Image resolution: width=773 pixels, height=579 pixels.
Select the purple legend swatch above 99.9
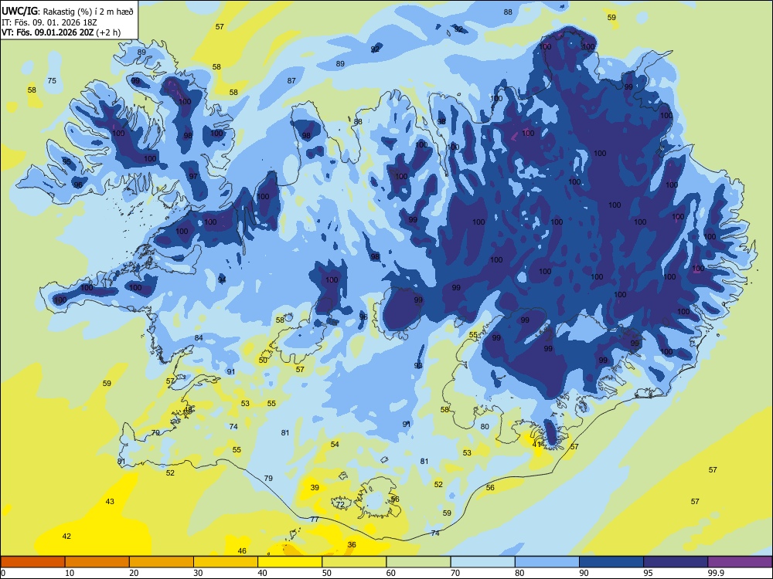[740, 562]
